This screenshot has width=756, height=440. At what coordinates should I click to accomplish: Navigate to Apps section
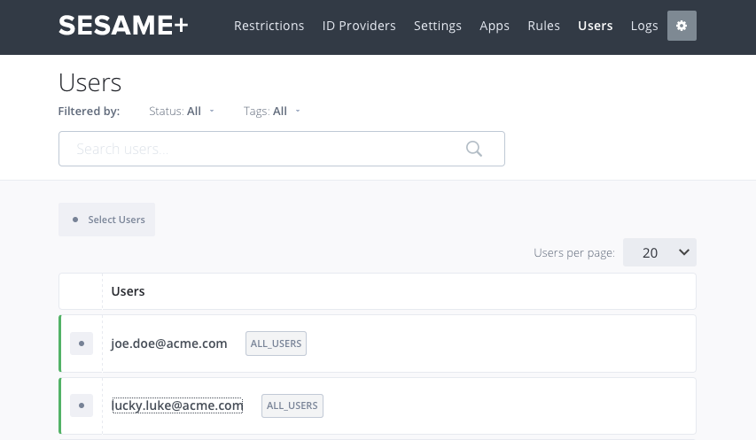click(495, 26)
